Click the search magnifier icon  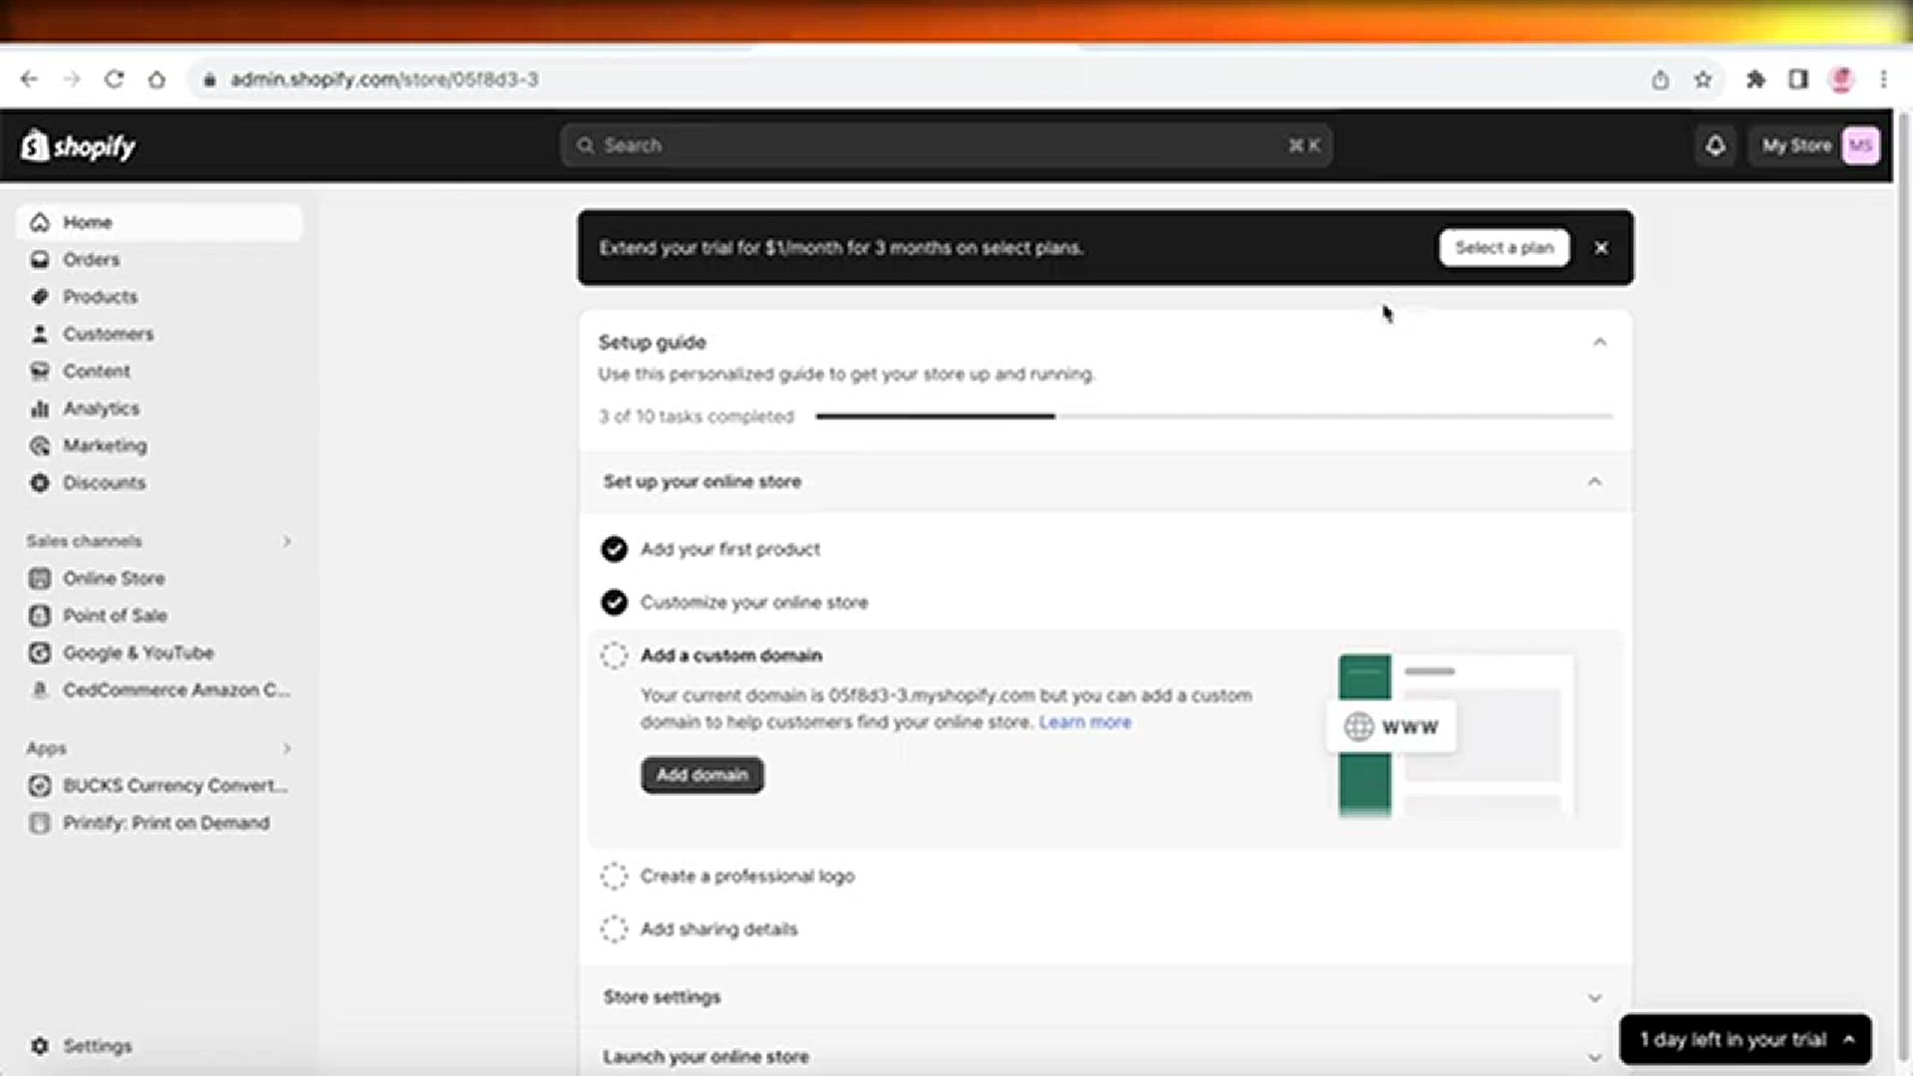coord(585,145)
